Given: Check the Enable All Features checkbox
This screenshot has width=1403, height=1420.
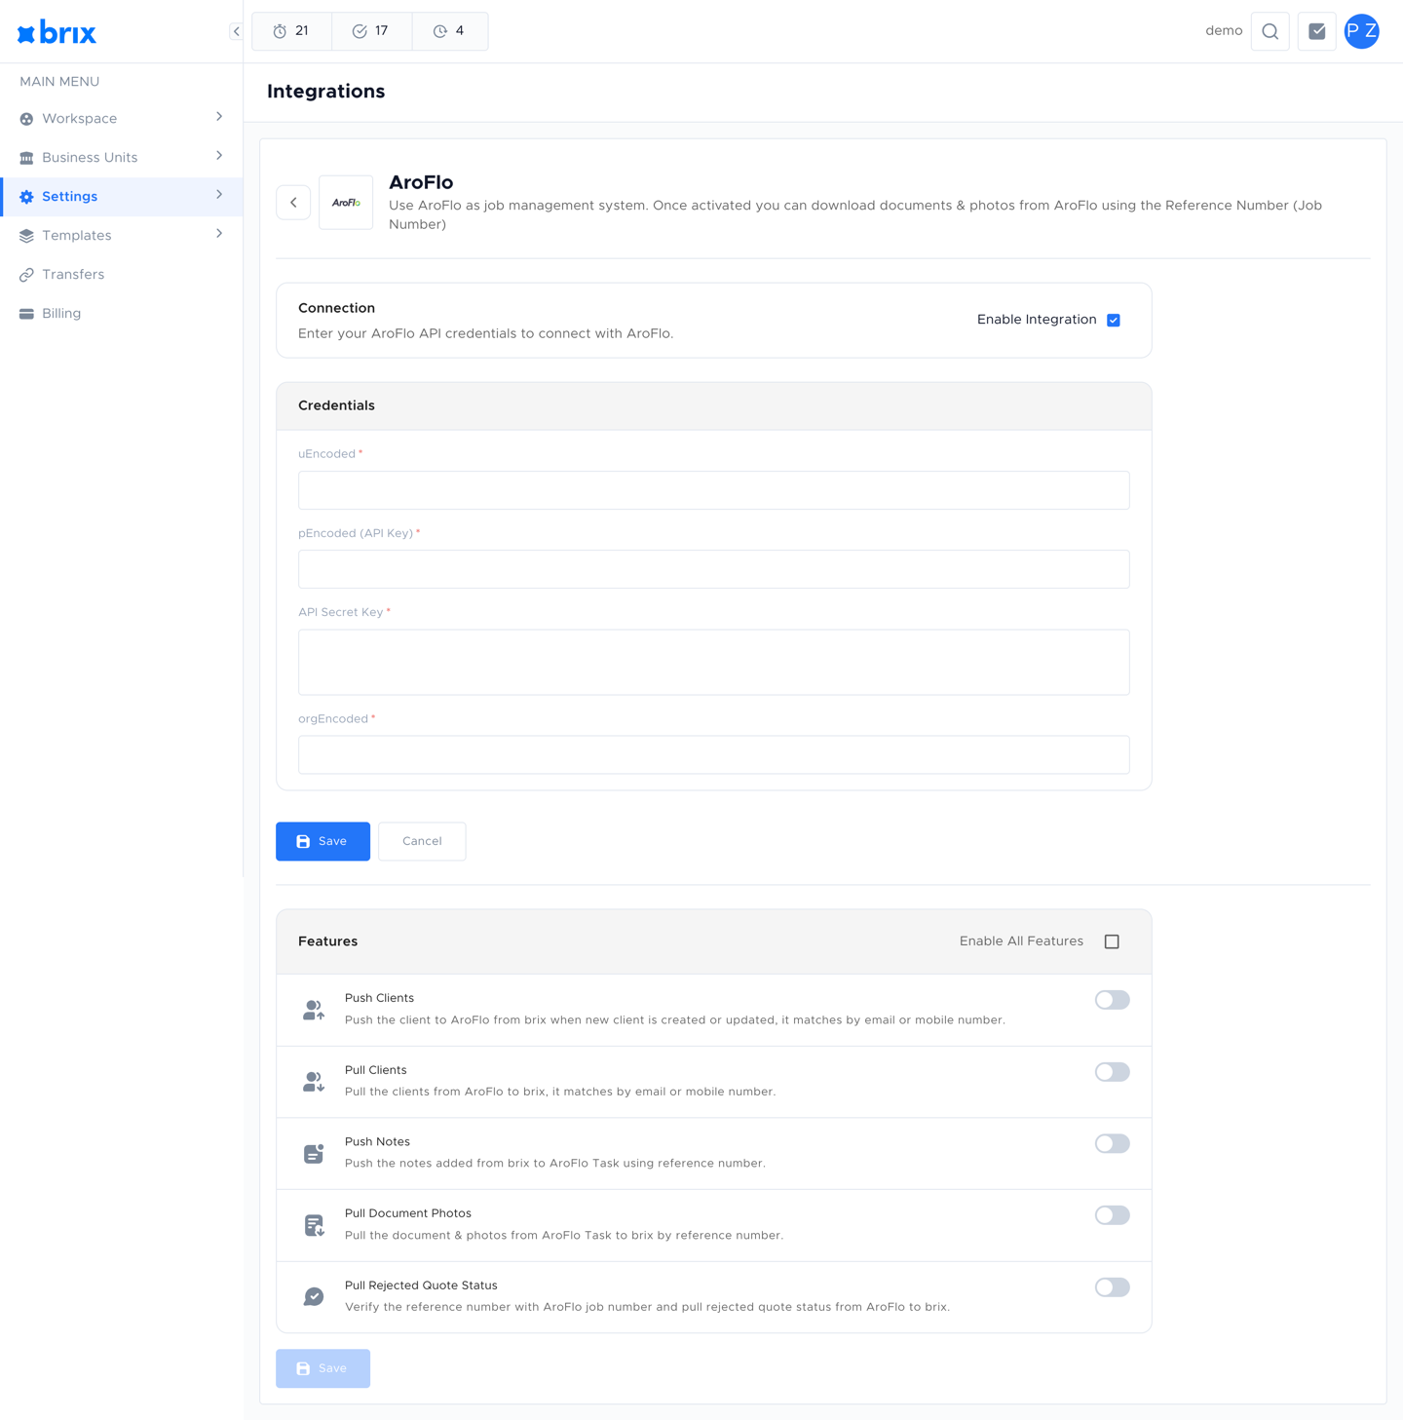Looking at the screenshot, I should coord(1112,941).
